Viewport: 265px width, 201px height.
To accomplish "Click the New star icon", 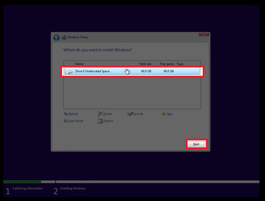I will pyautogui.click(x=163, y=114).
